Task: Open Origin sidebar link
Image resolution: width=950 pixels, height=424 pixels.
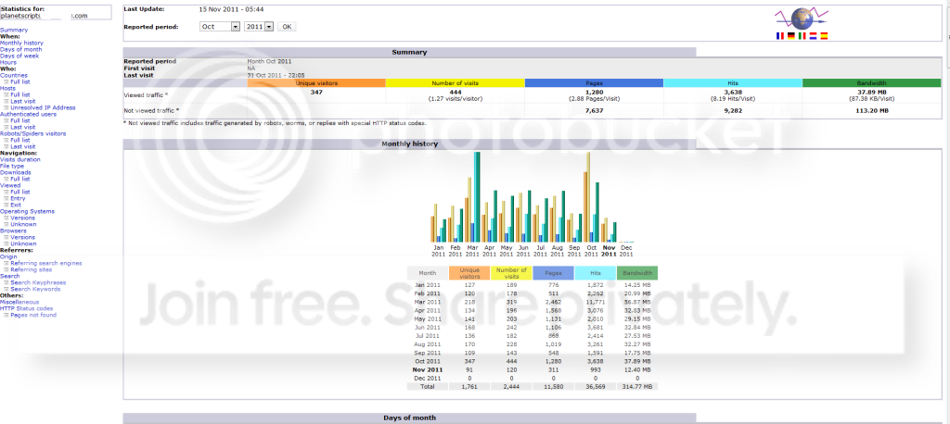Action: pyautogui.click(x=8, y=256)
